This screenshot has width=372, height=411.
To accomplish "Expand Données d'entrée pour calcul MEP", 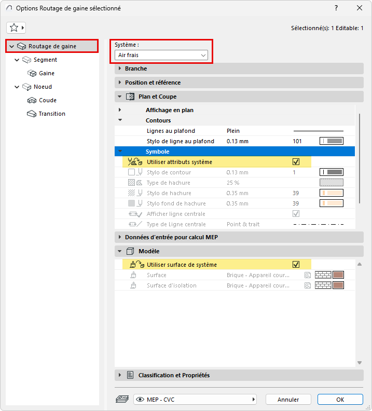I will (120, 237).
